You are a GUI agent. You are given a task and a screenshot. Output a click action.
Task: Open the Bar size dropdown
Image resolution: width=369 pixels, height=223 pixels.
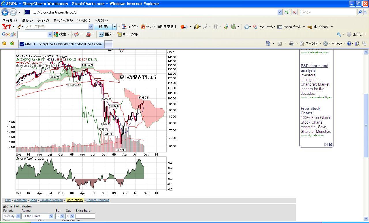click(x=60, y=216)
